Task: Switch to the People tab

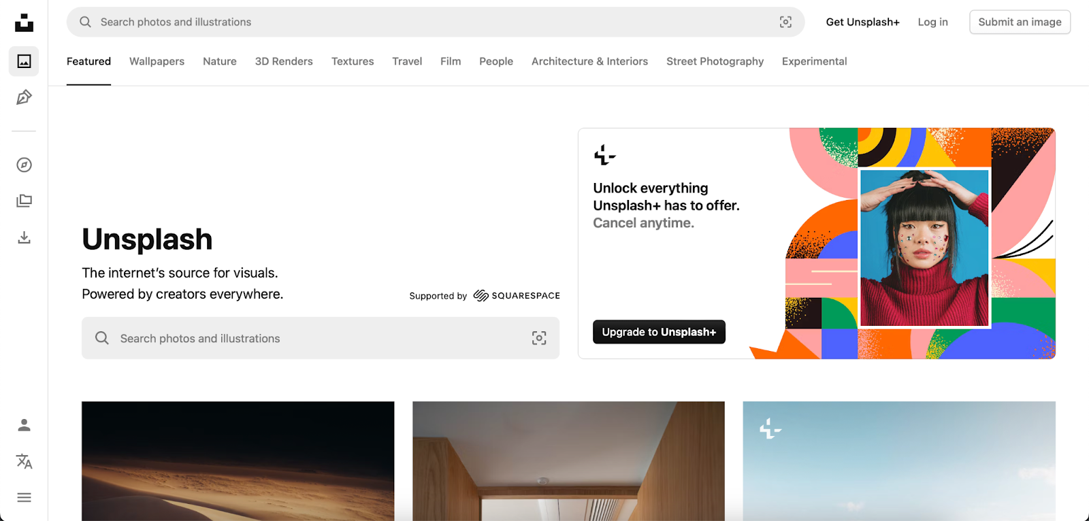Action: click(496, 61)
